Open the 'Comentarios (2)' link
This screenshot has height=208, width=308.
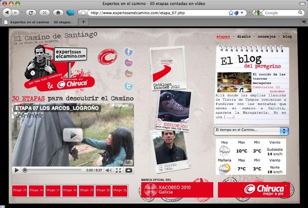266,87
